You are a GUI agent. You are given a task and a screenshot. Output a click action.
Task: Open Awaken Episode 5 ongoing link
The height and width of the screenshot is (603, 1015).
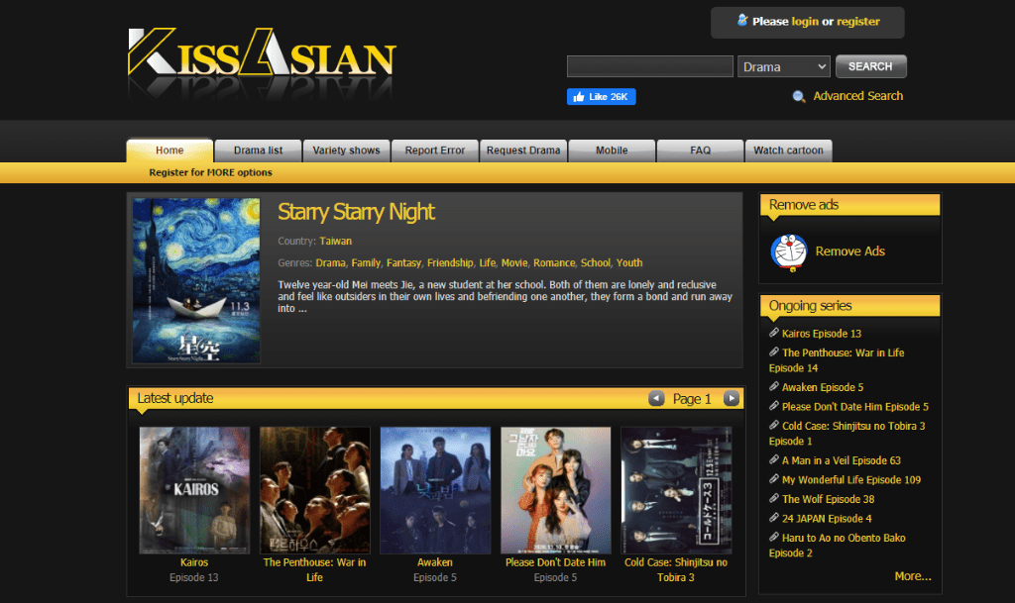click(823, 388)
